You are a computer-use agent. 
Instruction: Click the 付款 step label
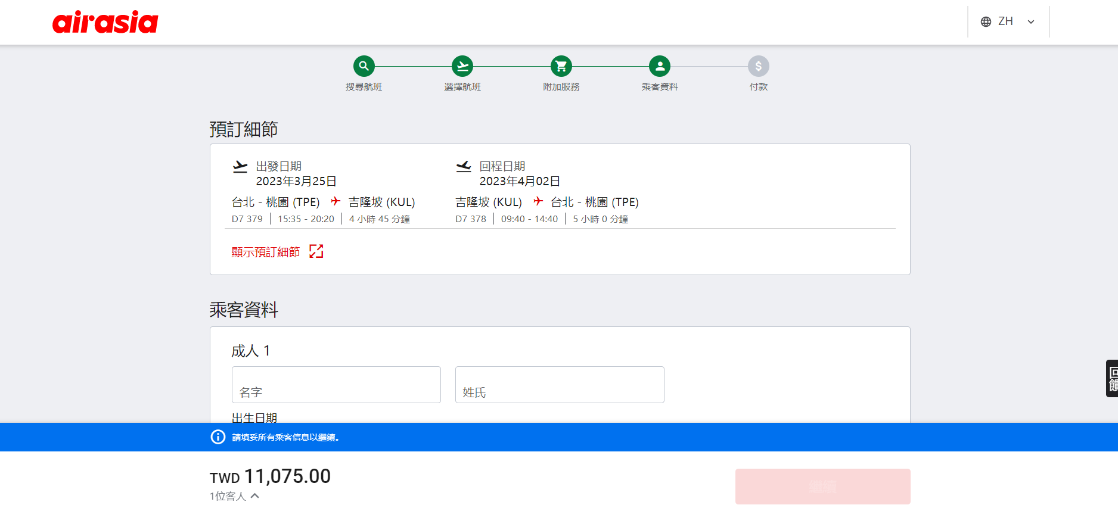[x=759, y=87]
